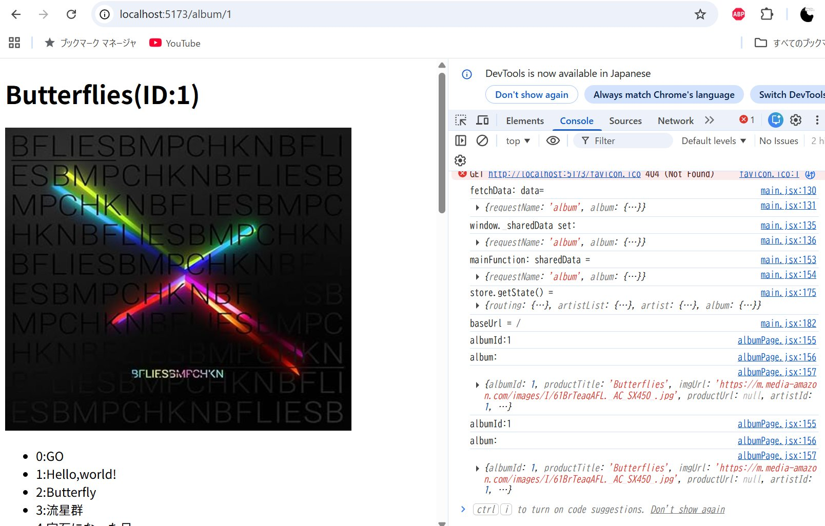Viewport: 825px width, 526px height.
Task: Expand the object logged at main.jsx:131
Action: click(478, 208)
